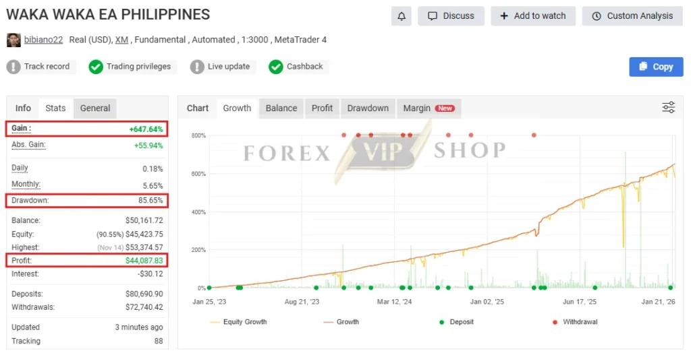The image size is (691, 355).
Task: Open the bibiano22 profile link
Action: [43, 40]
